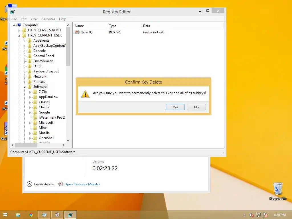
Task: Open the Start button on the taskbar
Action: [x=5, y=215]
